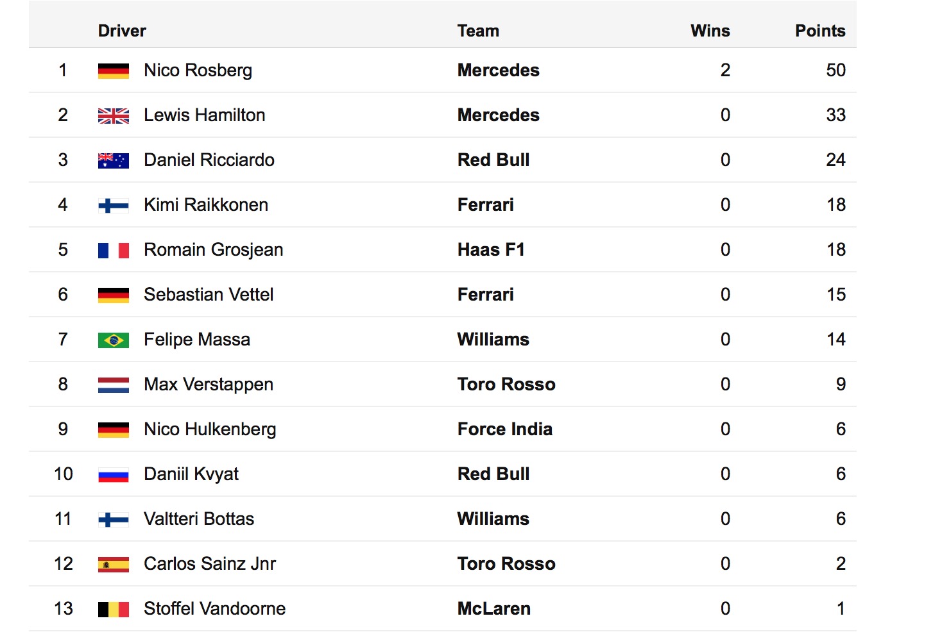Select Valtteri Bottas driver name
This screenshot has height=632, width=951.
[199, 519]
